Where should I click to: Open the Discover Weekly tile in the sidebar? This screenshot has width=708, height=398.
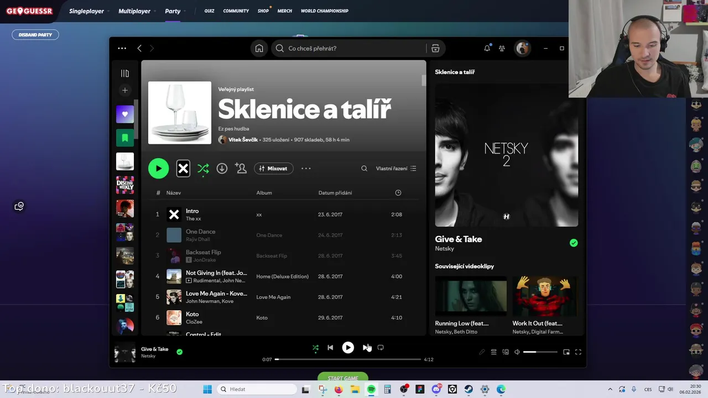tap(125, 185)
